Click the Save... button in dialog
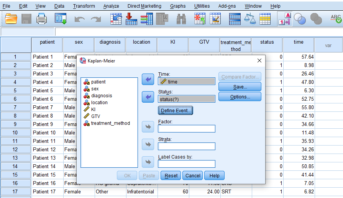The image size is (343, 198). [240, 87]
